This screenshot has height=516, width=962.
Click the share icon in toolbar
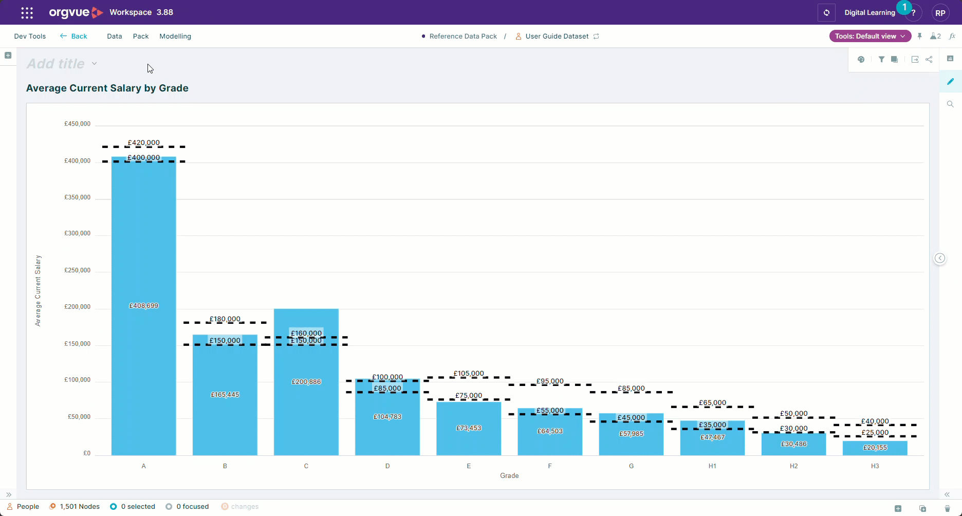point(929,60)
